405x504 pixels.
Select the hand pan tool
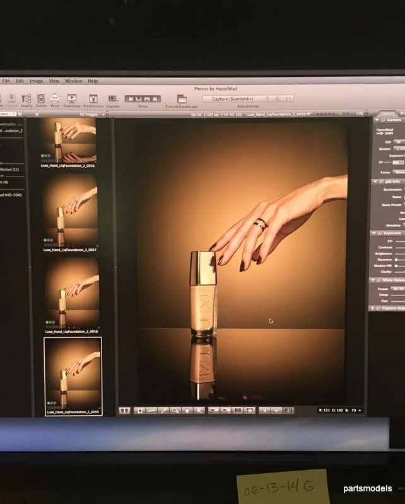pyautogui.click(x=187, y=411)
